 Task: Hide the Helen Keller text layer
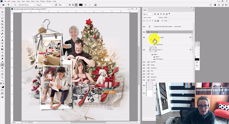(x=144, y=27)
